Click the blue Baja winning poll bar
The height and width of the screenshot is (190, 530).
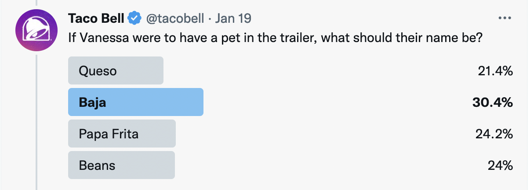coord(135,102)
